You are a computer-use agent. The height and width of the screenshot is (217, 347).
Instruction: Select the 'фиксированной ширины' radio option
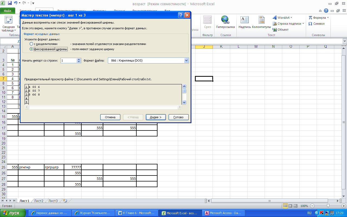click(31, 49)
